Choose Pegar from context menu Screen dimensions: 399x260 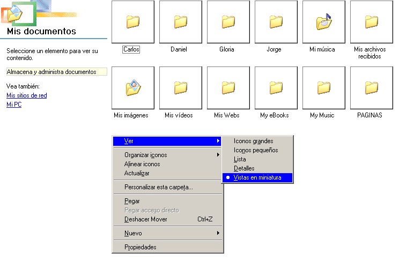(x=167, y=201)
